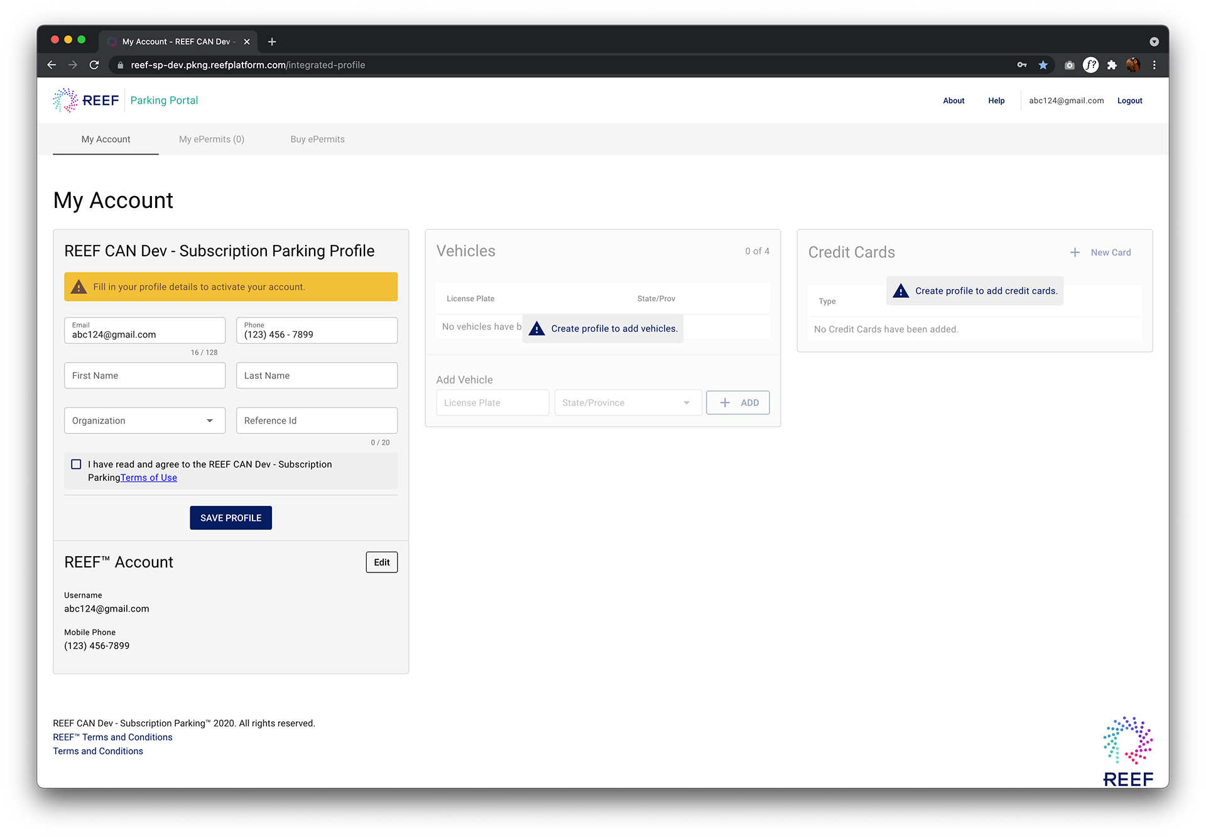The width and height of the screenshot is (1206, 837).
Task: Click warning icon beside vehicles notice
Action: click(536, 329)
